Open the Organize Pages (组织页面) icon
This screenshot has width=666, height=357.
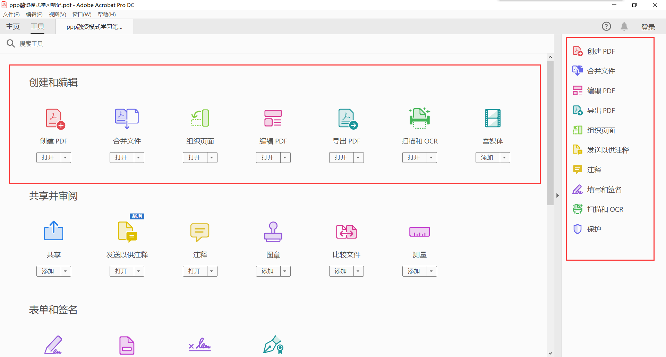pos(200,118)
